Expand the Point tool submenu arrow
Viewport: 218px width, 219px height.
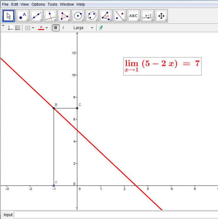tap(27, 21)
